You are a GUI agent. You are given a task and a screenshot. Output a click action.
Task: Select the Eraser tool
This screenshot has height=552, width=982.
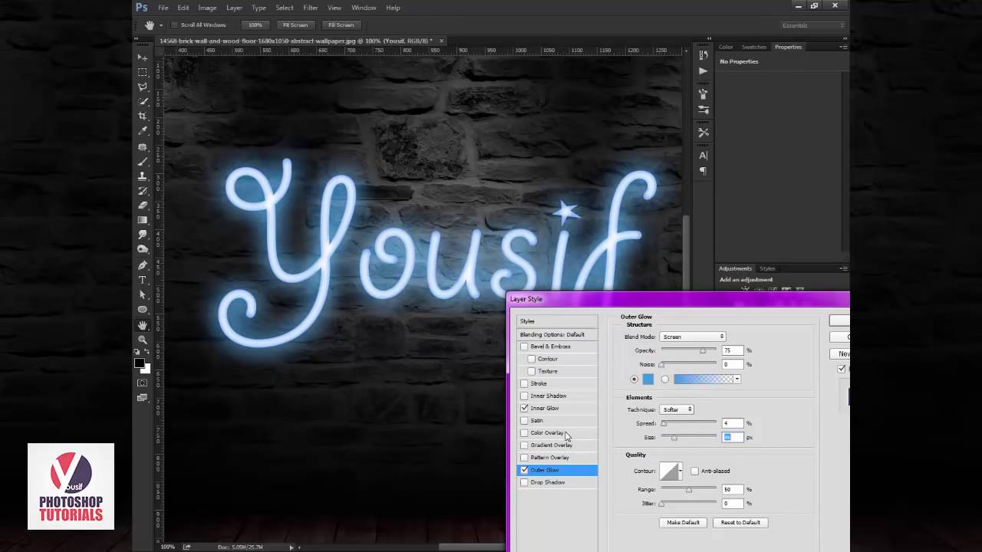click(x=143, y=205)
